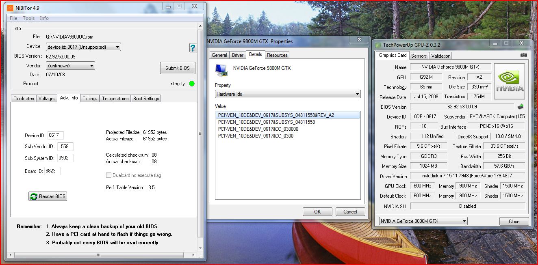Viewport: 538px width, 265px height.
Task: Click the Name field in GPU-Z
Action: tap(451, 67)
